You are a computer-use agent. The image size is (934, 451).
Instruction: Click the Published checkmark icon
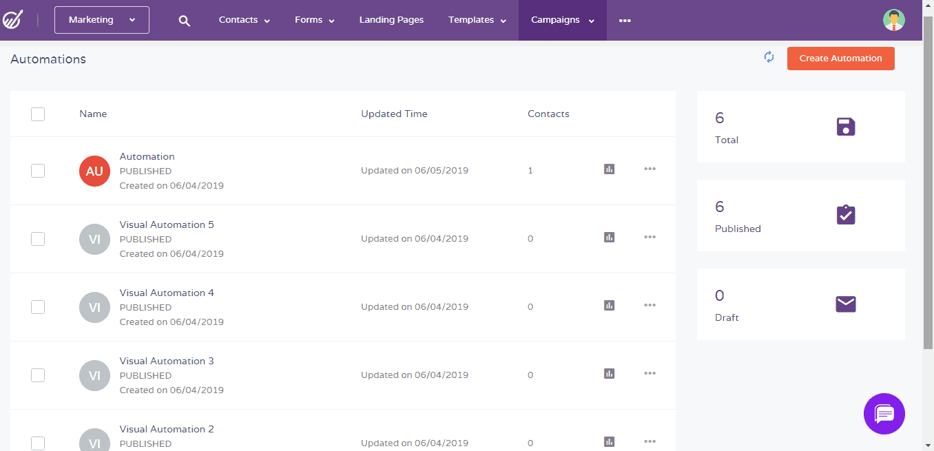pos(845,214)
